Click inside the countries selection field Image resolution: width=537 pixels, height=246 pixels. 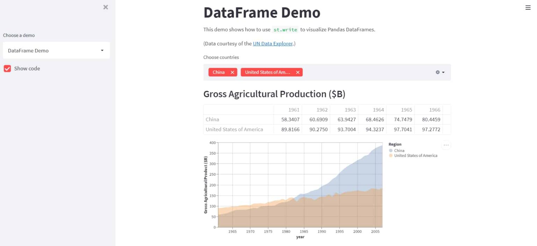click(367, 72)
